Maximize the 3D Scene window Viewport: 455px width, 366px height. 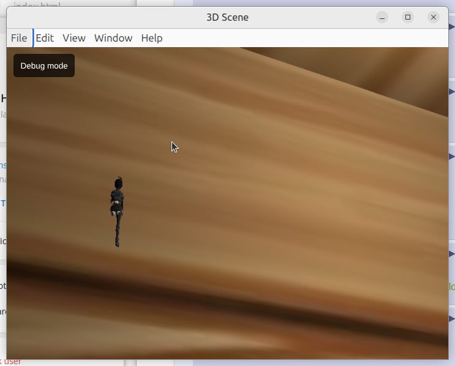tap(408, 17)
